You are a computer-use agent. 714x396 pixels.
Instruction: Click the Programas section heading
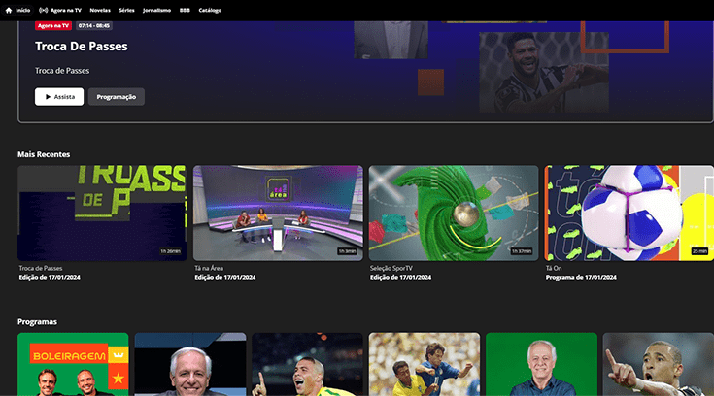click(x=37, y=322)
